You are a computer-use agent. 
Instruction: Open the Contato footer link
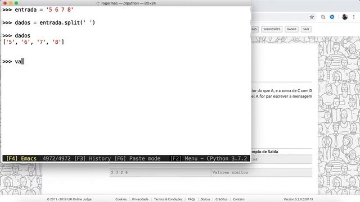[x=238, y=199]
